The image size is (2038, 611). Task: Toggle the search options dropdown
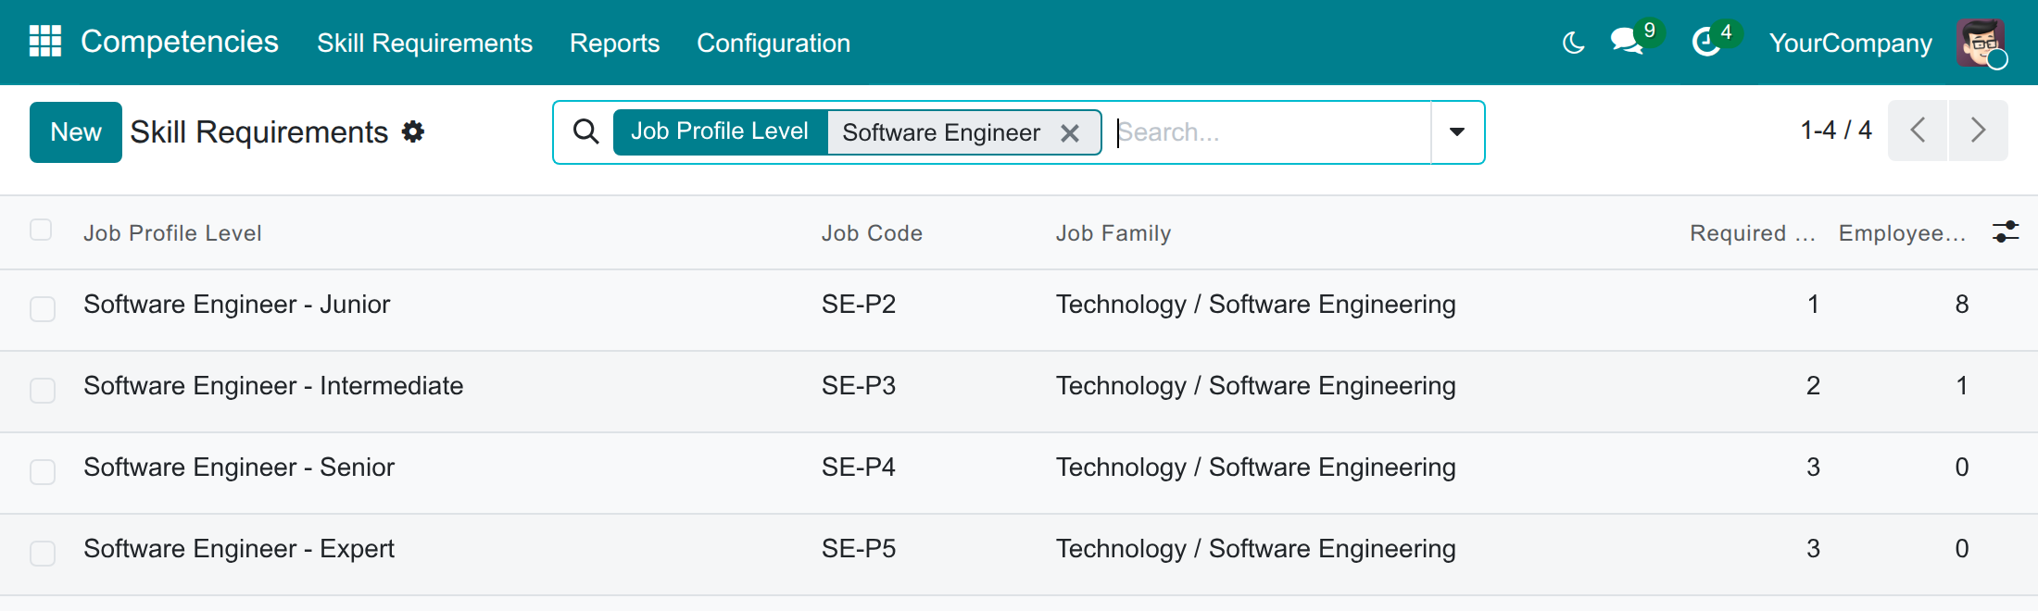[x=1457, y=132]
